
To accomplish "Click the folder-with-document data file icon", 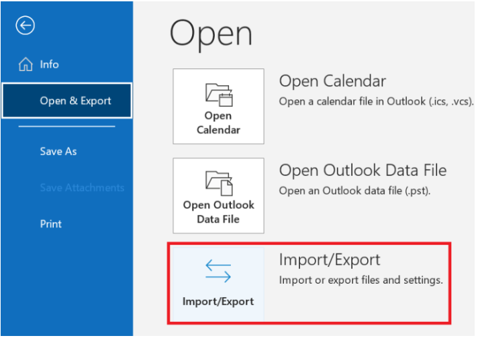I will click(219, 183).
